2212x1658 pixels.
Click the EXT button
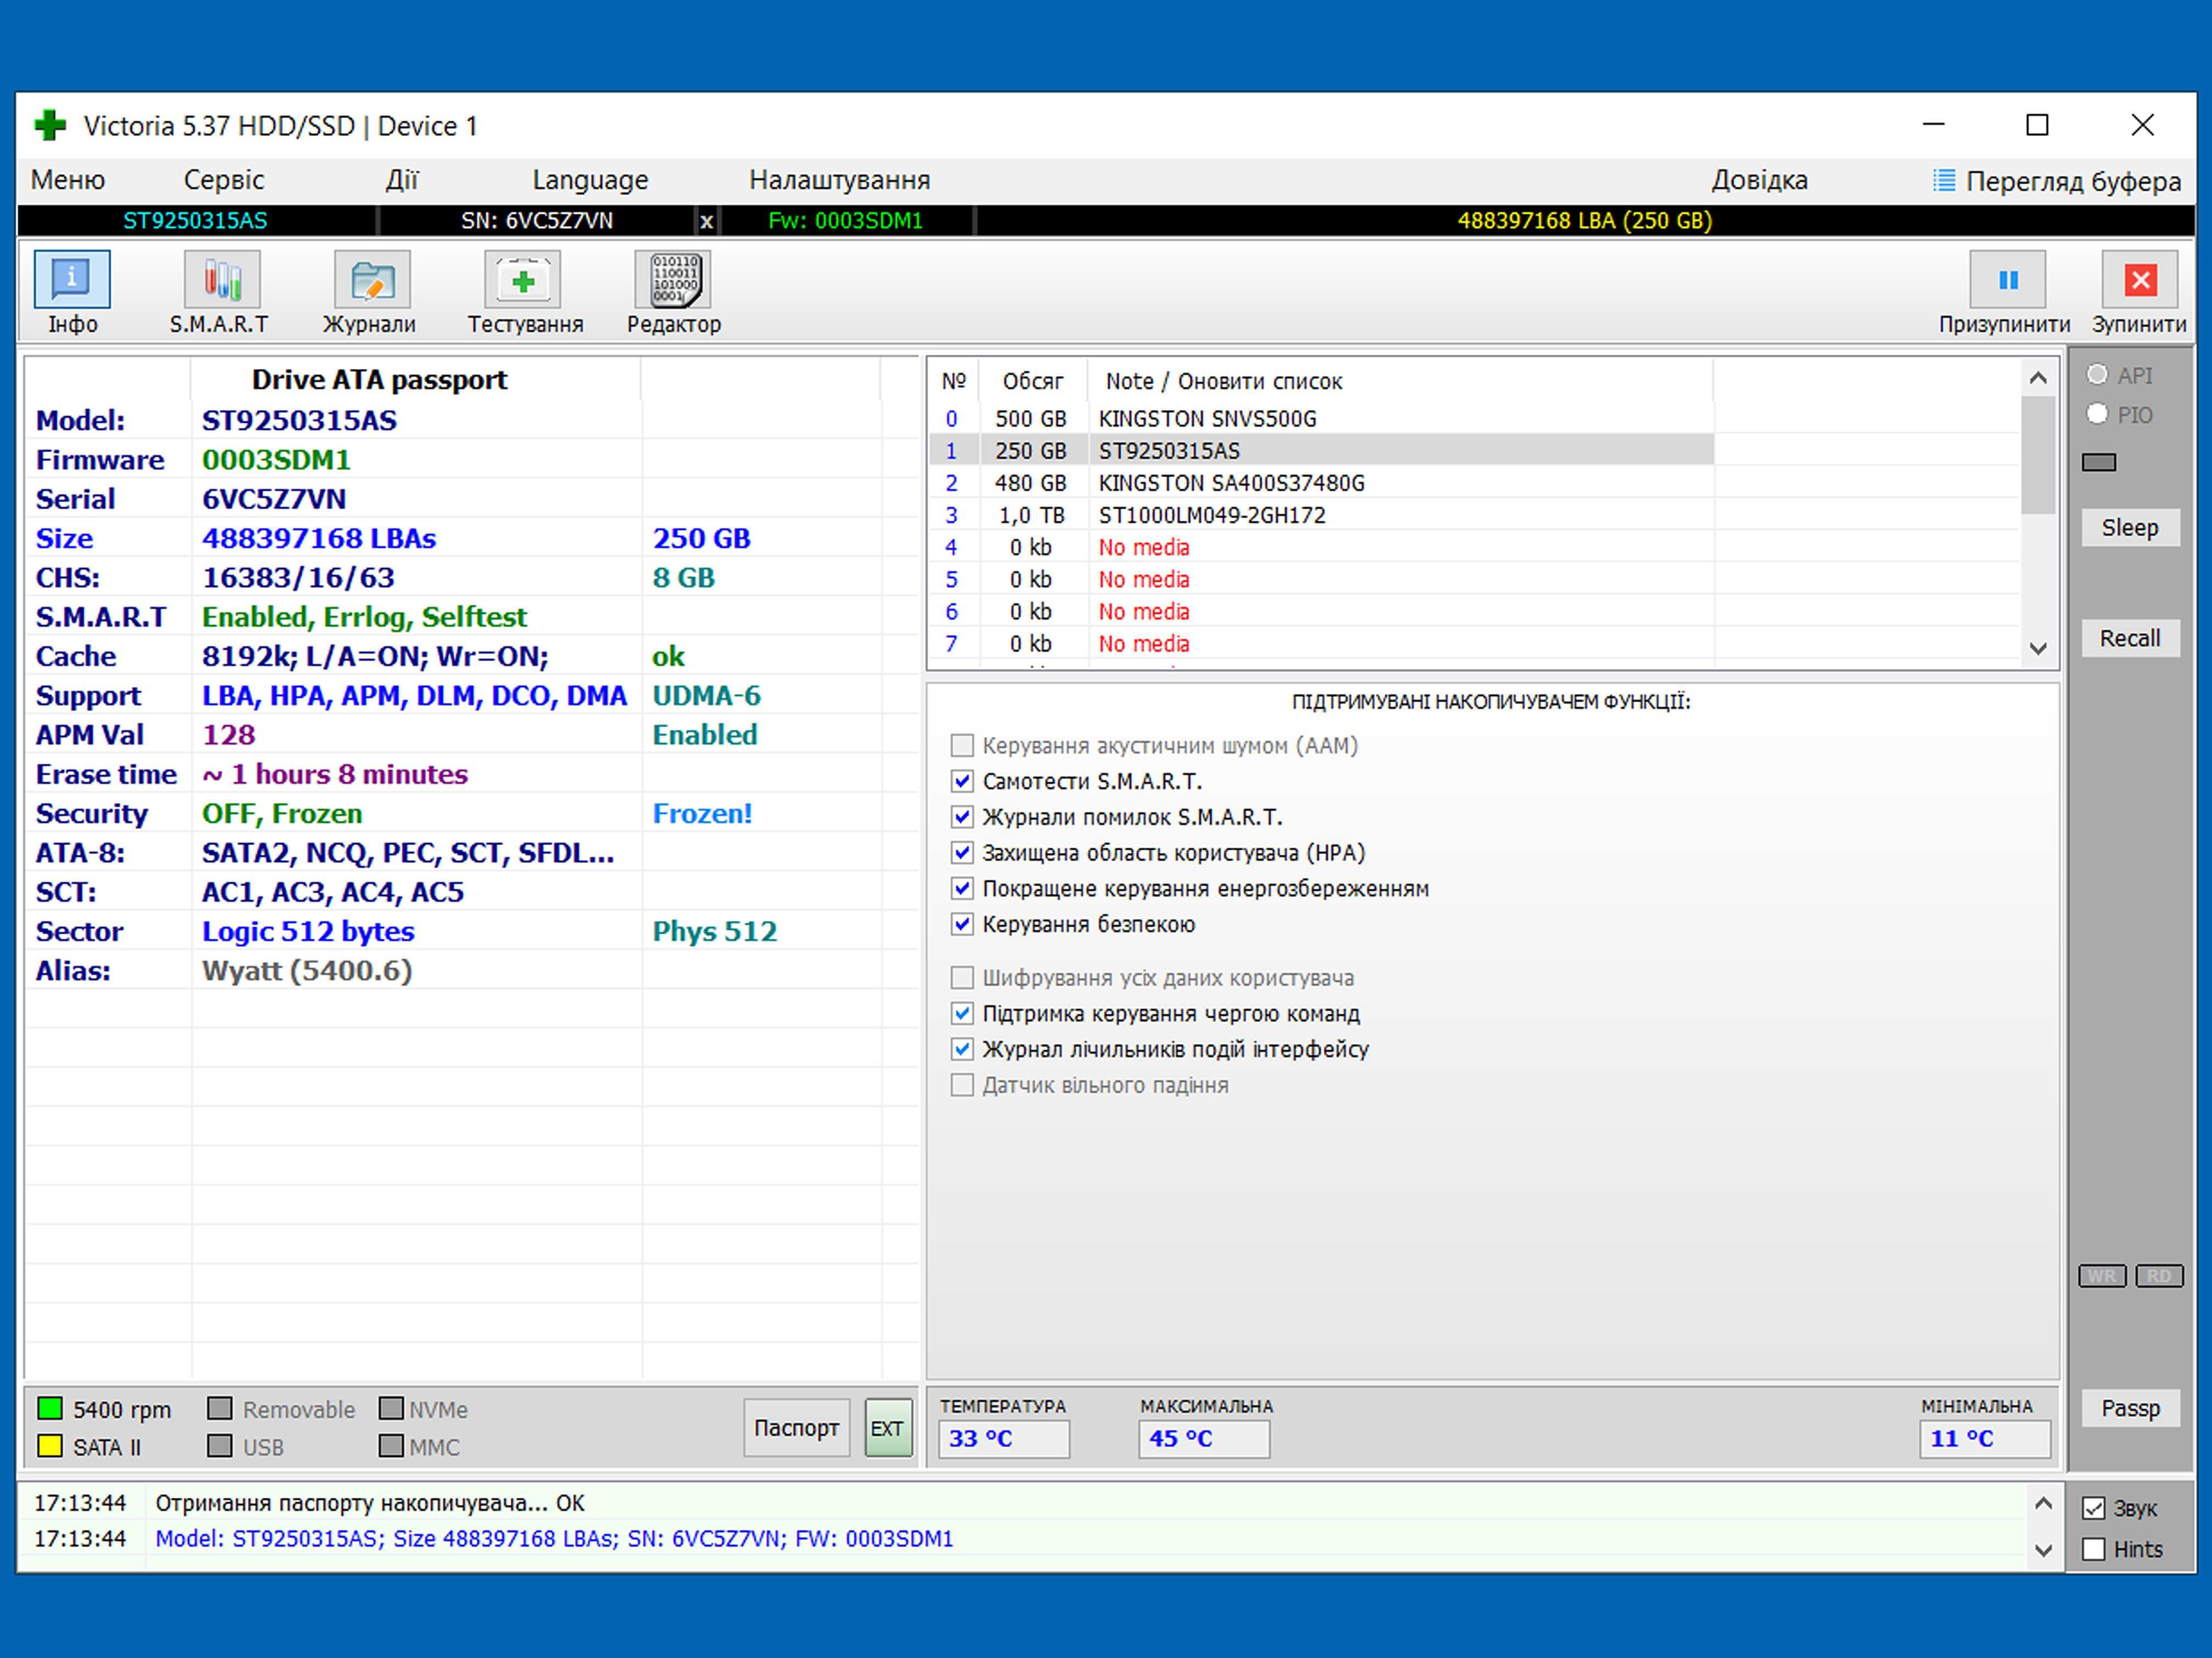887,1428
